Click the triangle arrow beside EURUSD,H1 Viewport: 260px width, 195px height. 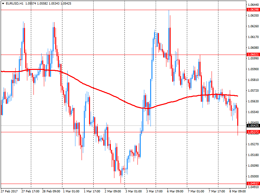pos(3,3)
